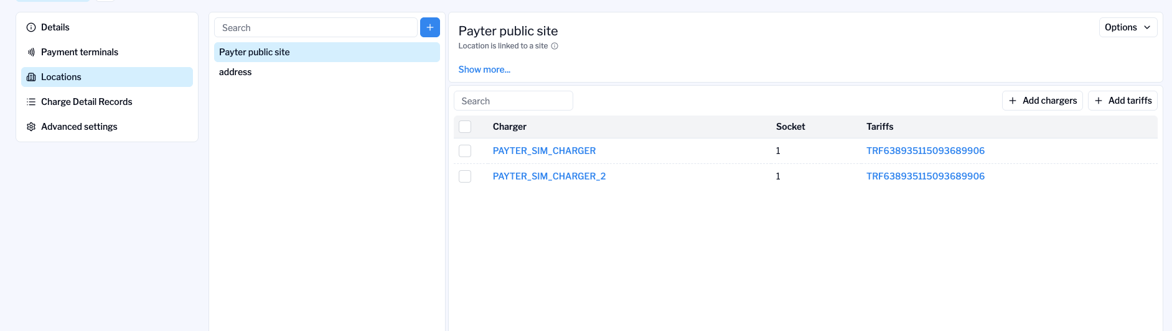Open the Payment terminals menu item

[80, 52]
